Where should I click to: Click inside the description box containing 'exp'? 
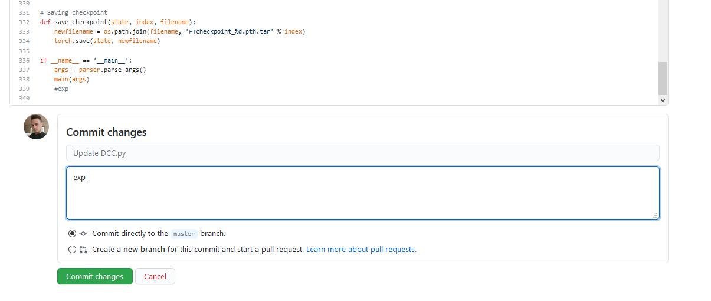coord(362,193)
